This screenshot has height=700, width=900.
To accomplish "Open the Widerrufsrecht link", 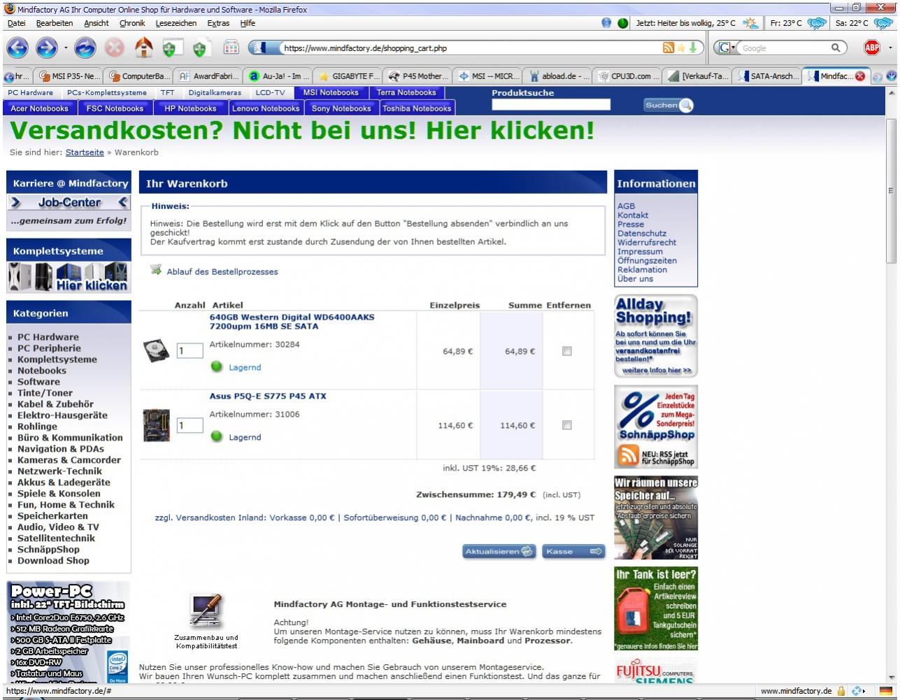I will [647, 243].
